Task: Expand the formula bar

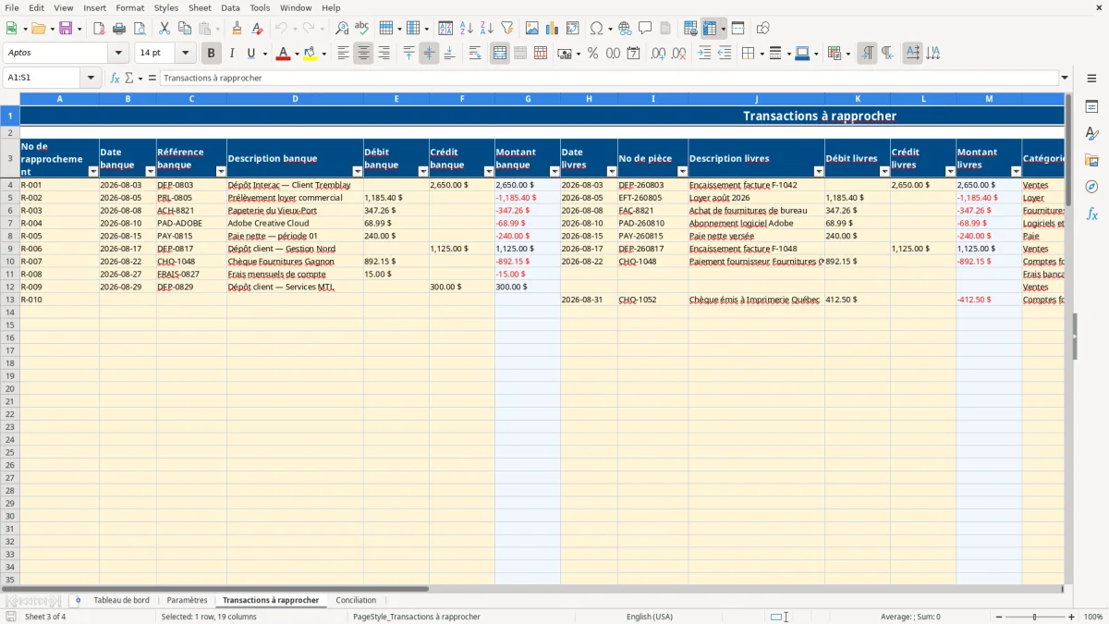Action: click(x=1065, y=79)
